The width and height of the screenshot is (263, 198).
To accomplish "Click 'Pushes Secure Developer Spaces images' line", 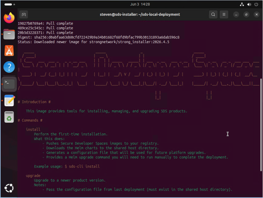I will pyautogui.click(x=101, y=143).
